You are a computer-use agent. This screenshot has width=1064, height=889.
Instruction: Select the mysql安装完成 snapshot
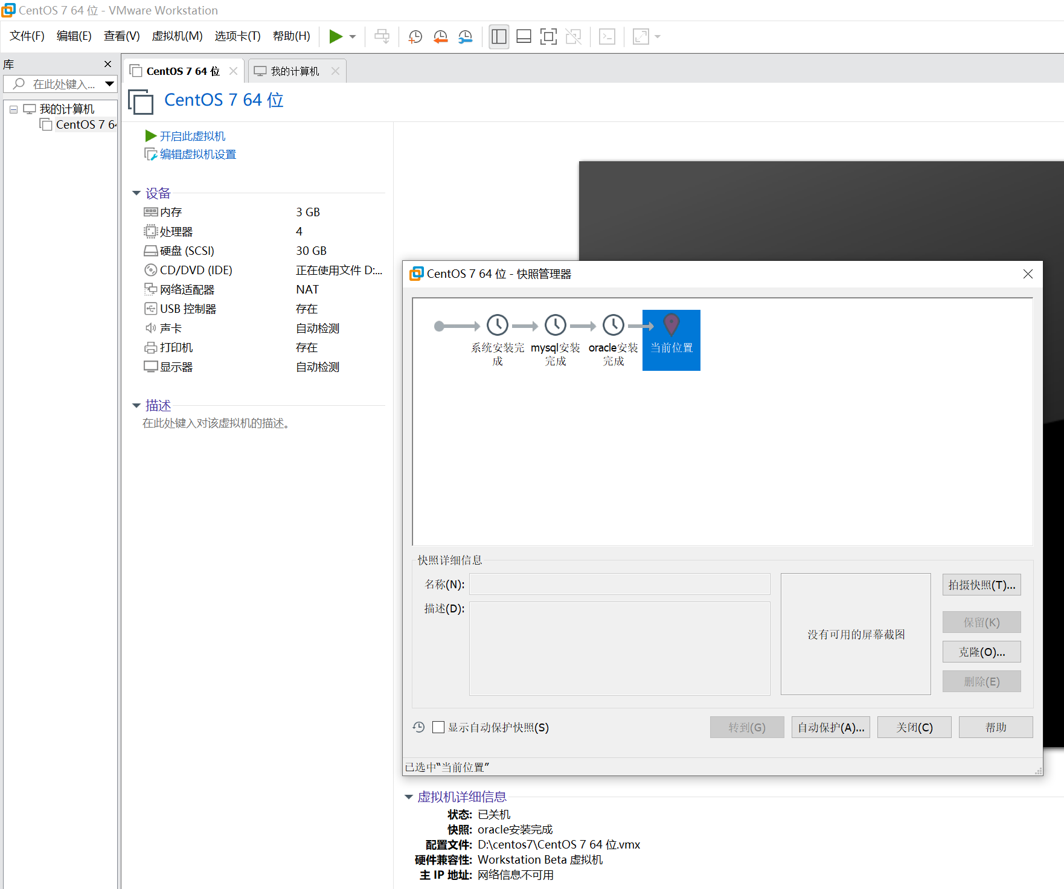click(x=556, y=339)
